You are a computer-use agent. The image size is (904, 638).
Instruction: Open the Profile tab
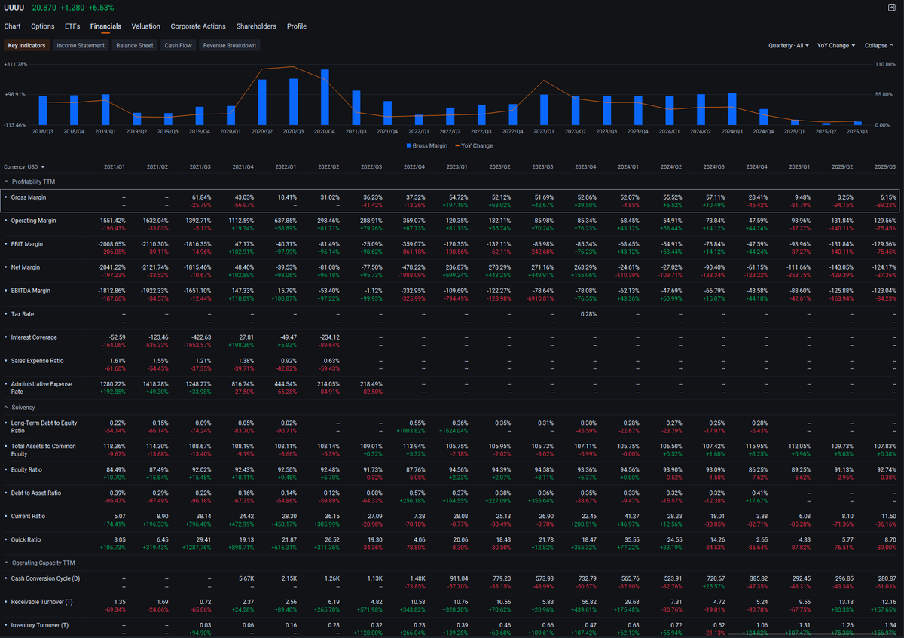(297, 26)
